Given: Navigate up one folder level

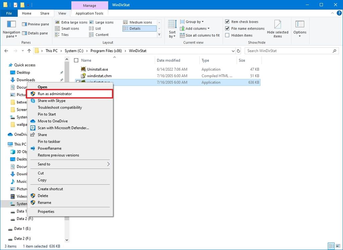Looking at the screenshot, I should 29,51.
